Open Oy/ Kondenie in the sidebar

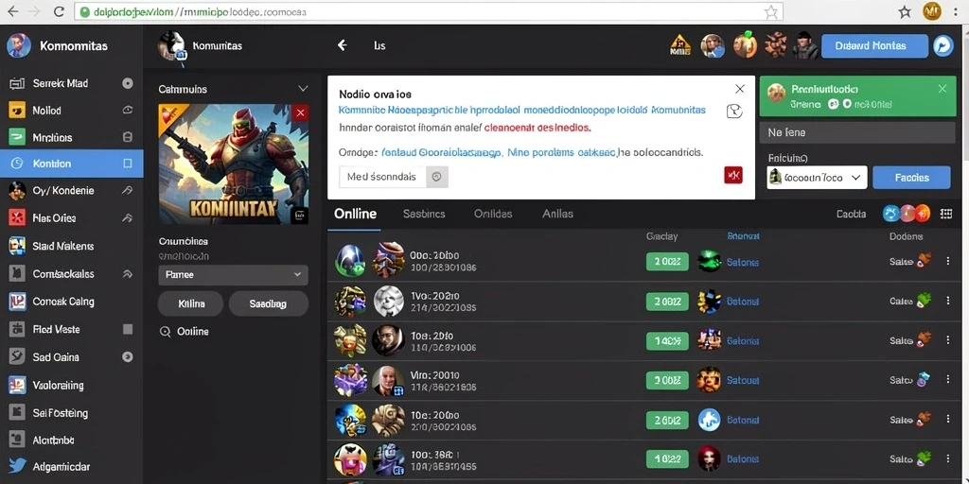(63, 191)
